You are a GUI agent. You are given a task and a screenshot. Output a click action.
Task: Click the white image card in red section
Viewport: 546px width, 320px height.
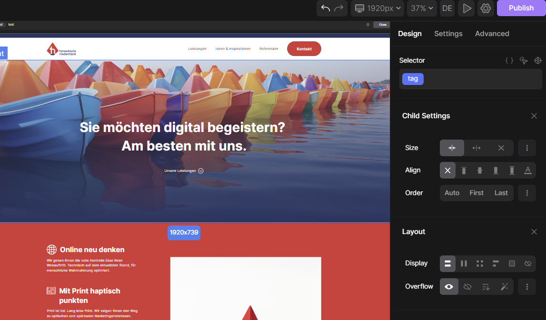click(x=246, y=288)
